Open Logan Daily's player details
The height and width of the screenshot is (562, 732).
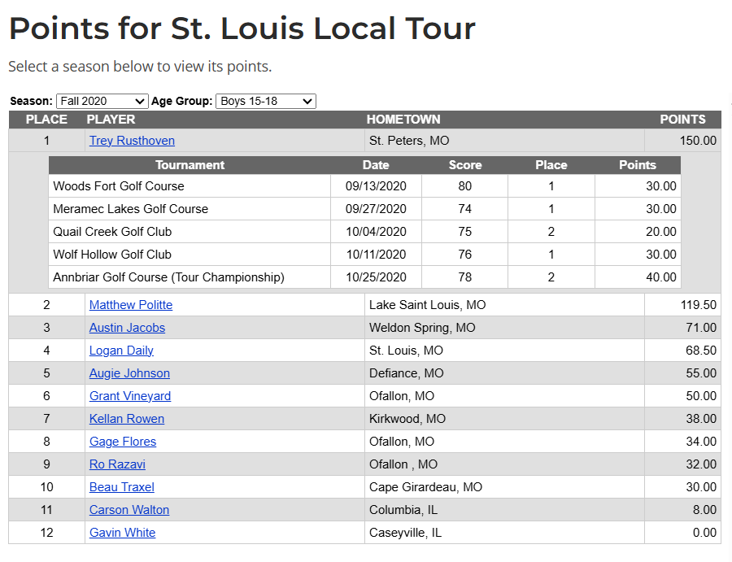coord(121,351)
